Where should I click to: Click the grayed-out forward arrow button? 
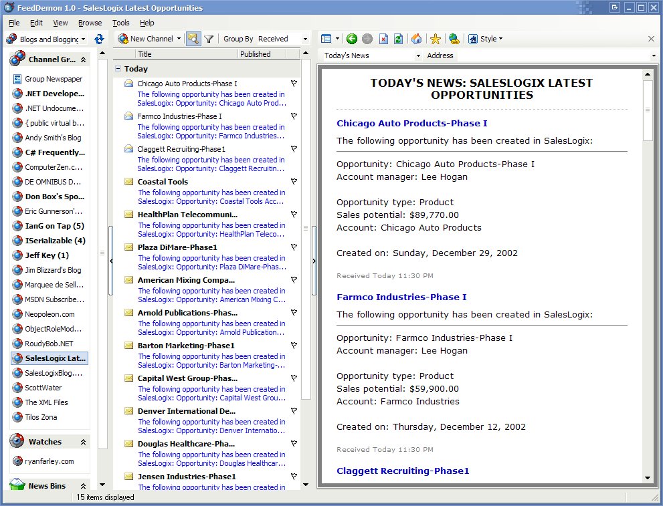[x=367, y=39]
